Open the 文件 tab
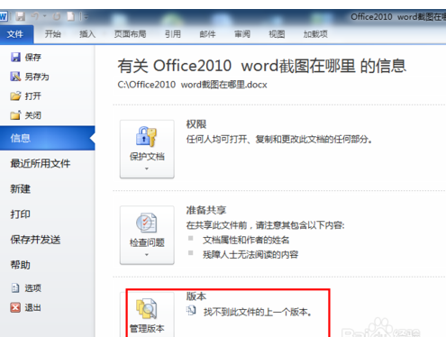The width and height of the screenshot is (446, 337). 15,34
